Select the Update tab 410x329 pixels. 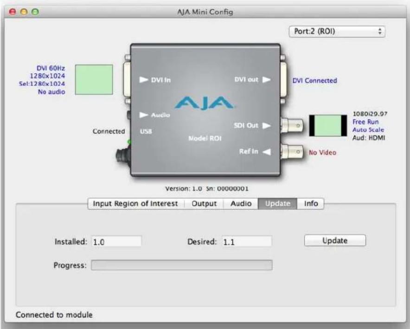coord(277,203)
